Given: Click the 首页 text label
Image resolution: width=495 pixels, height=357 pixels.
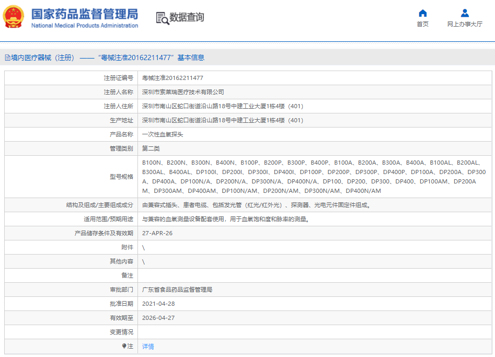Looking at the screenshot, I should point(422,25).
